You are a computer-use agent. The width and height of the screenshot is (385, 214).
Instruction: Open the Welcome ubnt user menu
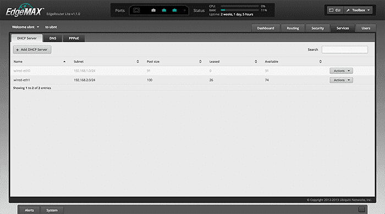coord(25,27)
